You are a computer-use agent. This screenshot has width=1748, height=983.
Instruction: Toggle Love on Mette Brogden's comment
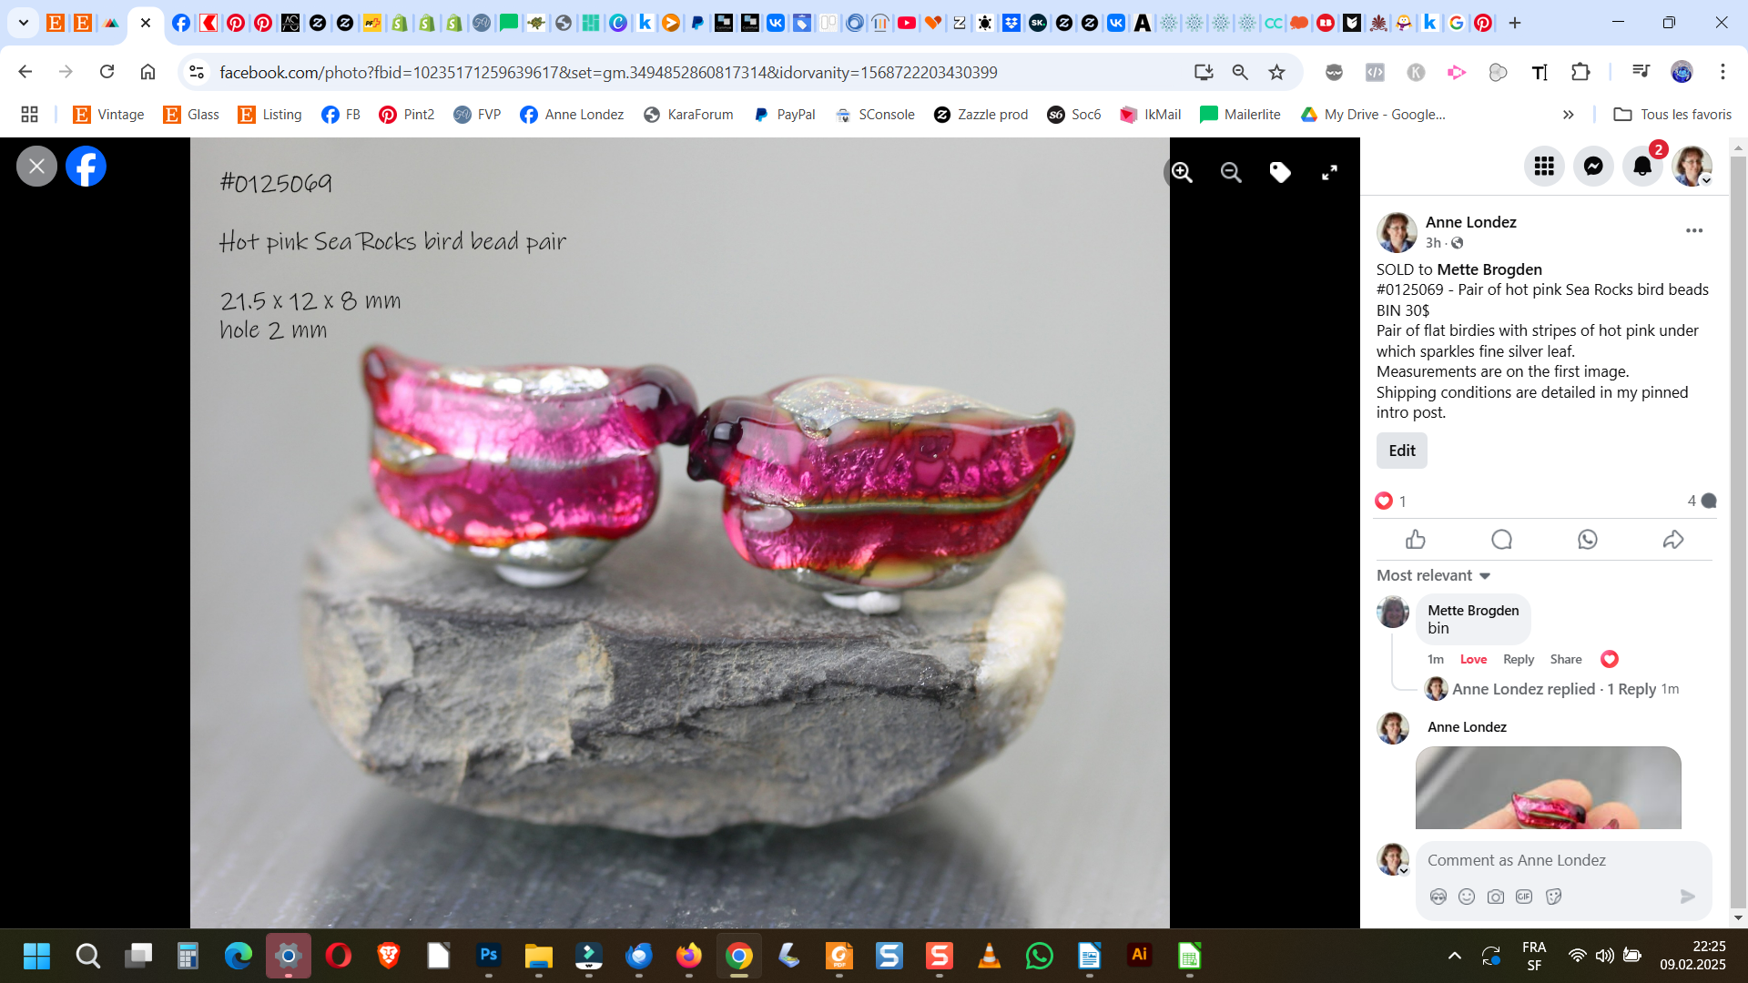(1473, 660)
